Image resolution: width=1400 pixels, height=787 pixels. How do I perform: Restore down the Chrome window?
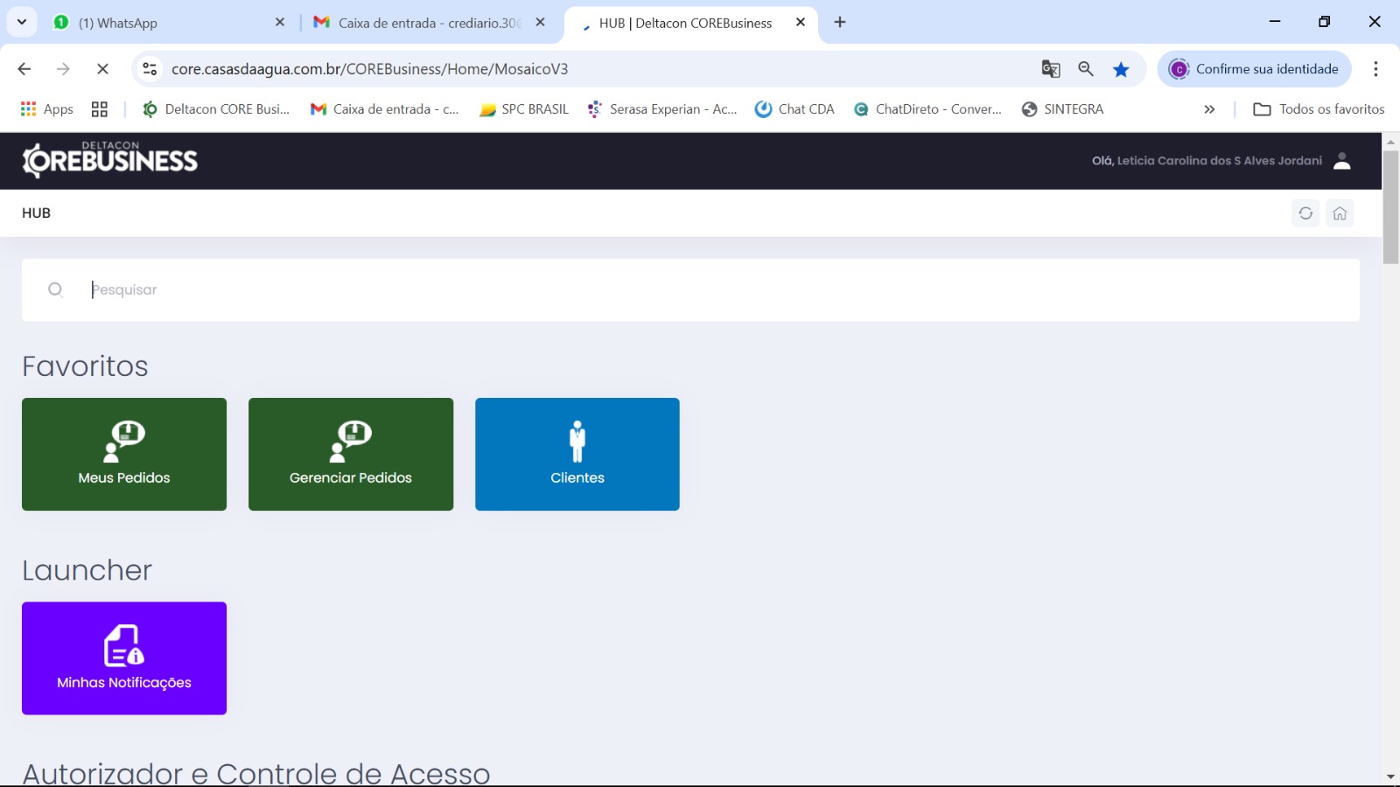[x=1325, y=22]
